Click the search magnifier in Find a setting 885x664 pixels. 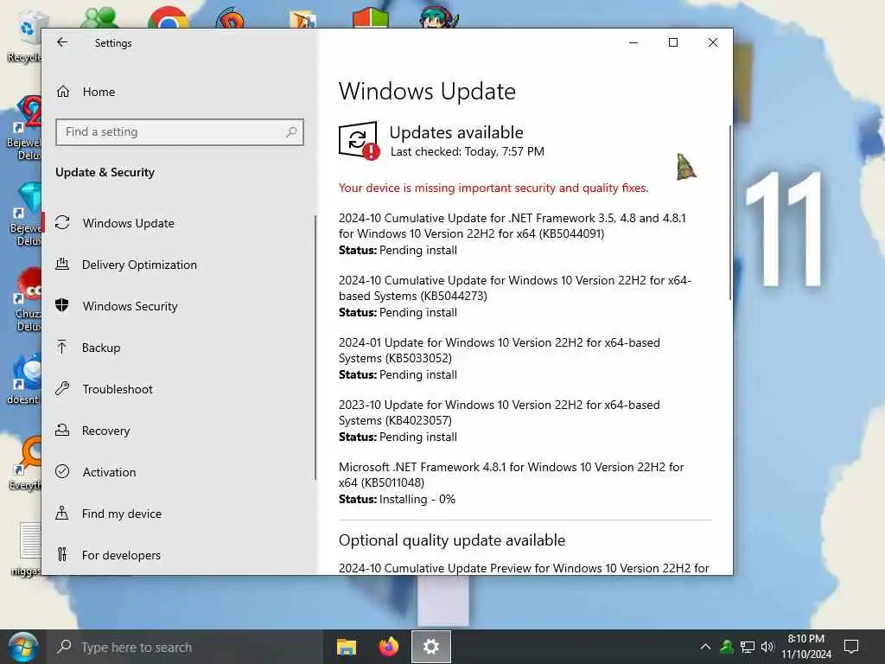pyautogui.click(x=291, y=132)
